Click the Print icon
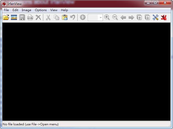 tap(30, 17)
